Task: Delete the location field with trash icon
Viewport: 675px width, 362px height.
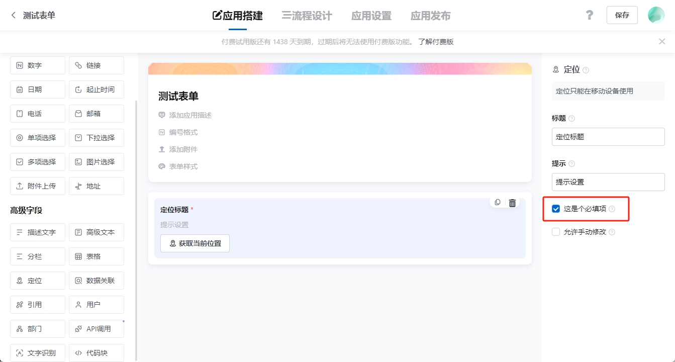Action: pyautogui.click(x=512, y=202)
